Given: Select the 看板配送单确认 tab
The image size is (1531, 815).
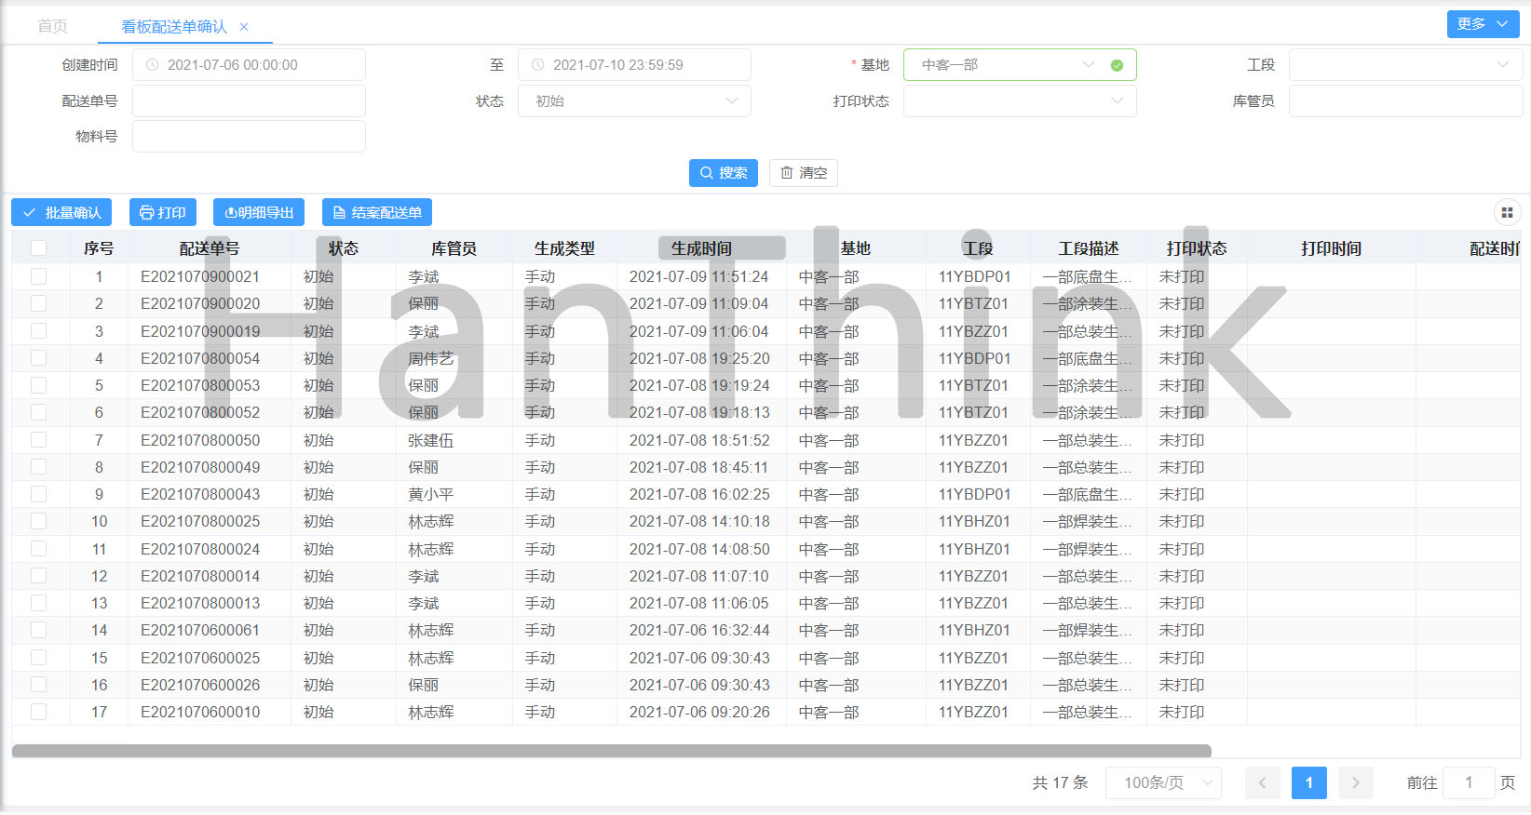Looking at the screenshot, I should [174, 27].
